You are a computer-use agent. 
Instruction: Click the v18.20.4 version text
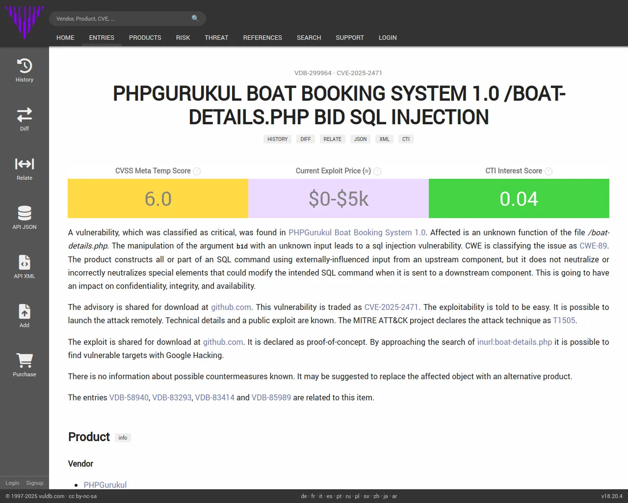click(612, 496)
